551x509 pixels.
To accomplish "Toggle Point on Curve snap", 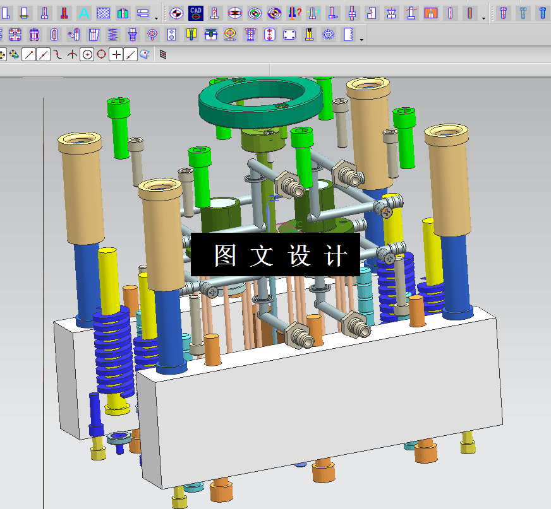I will click(x=130, y=55).
